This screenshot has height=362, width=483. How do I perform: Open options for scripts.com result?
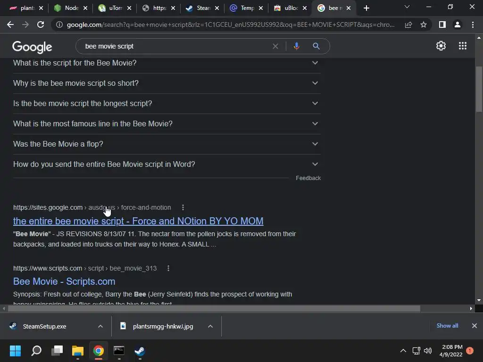coord(168,268)
